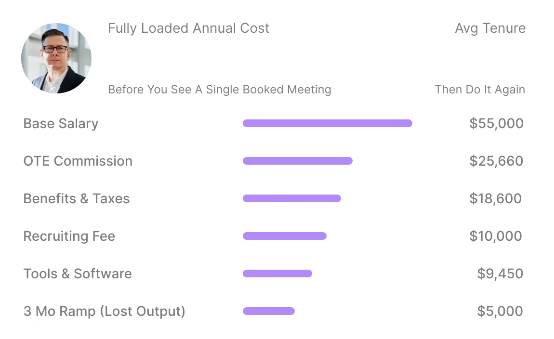Click the Benefits & Taxes purple bar
Image resolution: width=554 pixels, height=339 pixels.
[291, 198]
